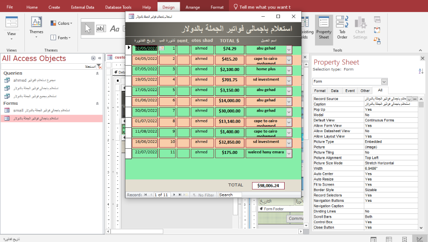Image resolution: width=428 pixels, height=242 pixels.
Task: Toggle the Property Sheet pane button
Action: [324, 28]
